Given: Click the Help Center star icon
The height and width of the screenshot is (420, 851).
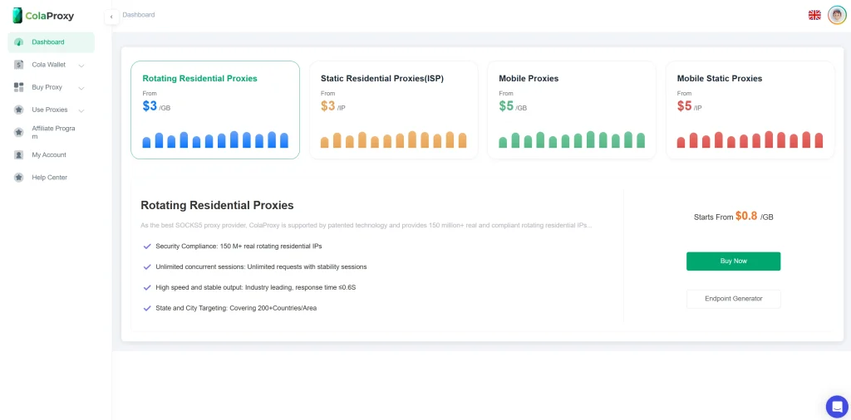Looking at the screenshot, I should coord(19,177).
